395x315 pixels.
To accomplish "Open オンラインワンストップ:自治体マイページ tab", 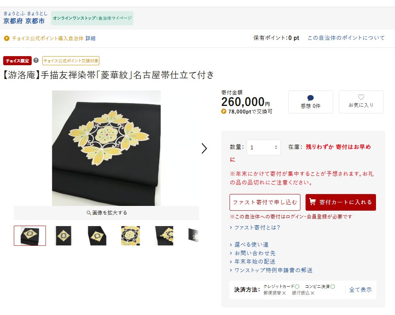I will coord(92,18).
